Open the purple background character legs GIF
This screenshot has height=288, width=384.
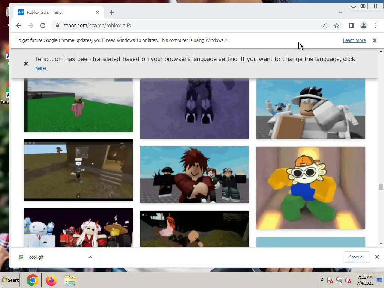195,108
